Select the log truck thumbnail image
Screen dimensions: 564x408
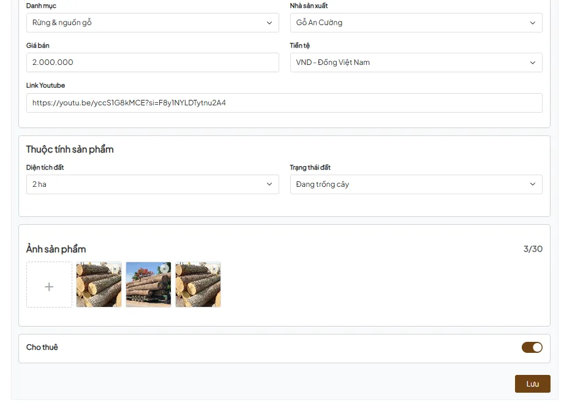tap(149, 285)
